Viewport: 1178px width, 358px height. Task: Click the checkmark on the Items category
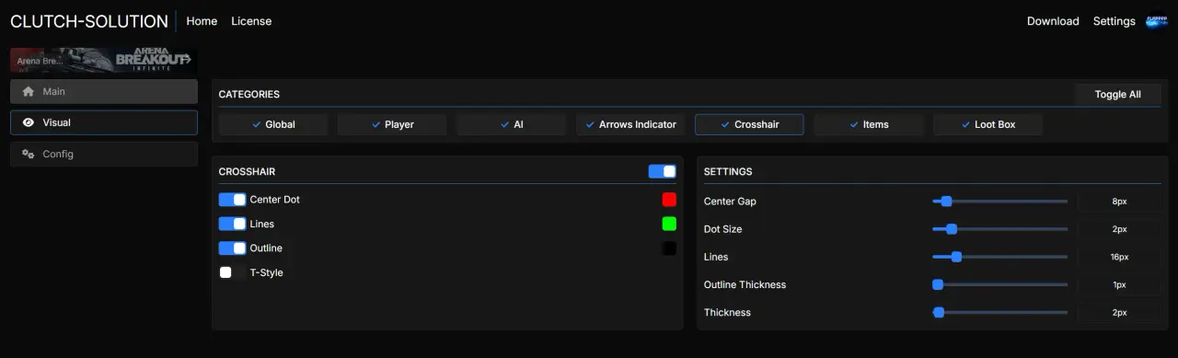pyautogui.click(x=854, y=124)
